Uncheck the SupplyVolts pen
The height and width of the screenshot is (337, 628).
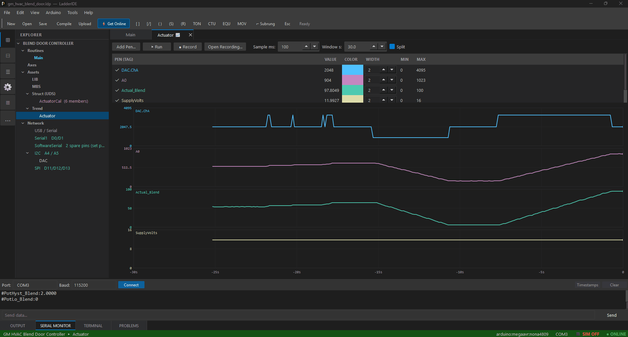point(117,100)
